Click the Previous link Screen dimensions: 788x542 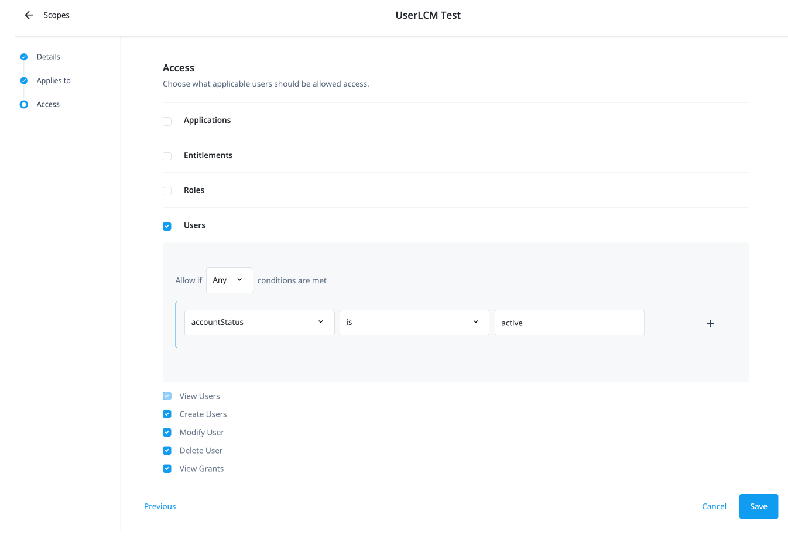point(159,506)
